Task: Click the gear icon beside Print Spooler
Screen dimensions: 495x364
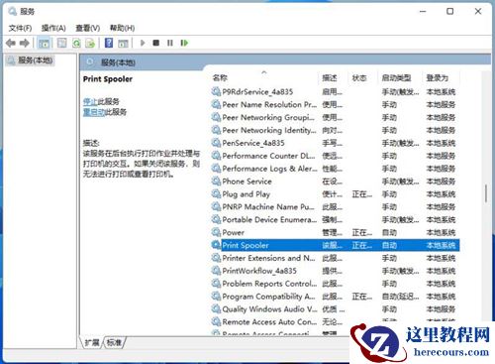Action: (x=216, y=245)
